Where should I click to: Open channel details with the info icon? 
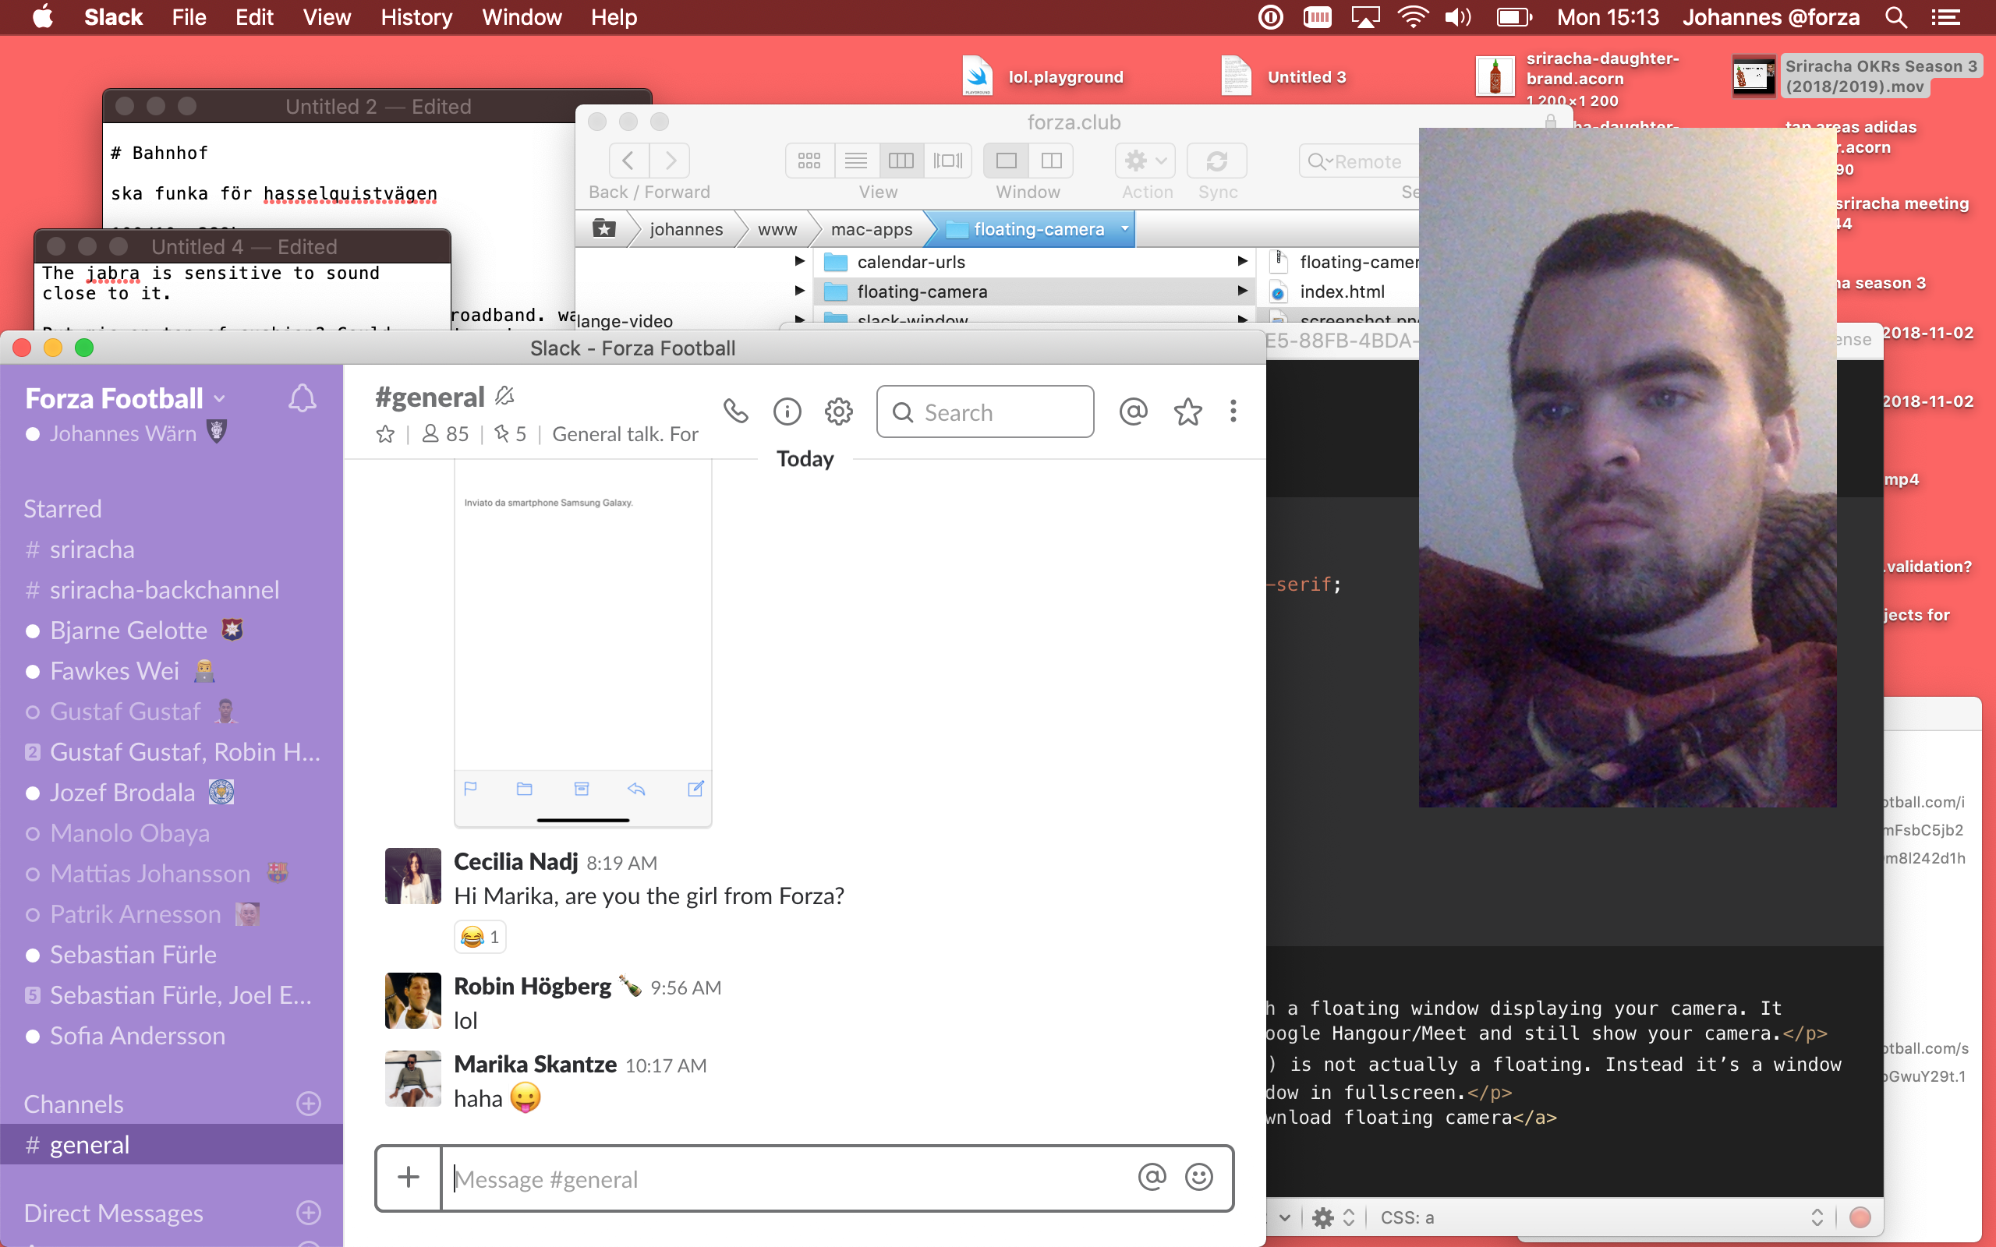click(x=787, y=411)
